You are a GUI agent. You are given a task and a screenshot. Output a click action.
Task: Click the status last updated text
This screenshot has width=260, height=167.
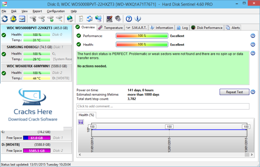click(36, 164)
